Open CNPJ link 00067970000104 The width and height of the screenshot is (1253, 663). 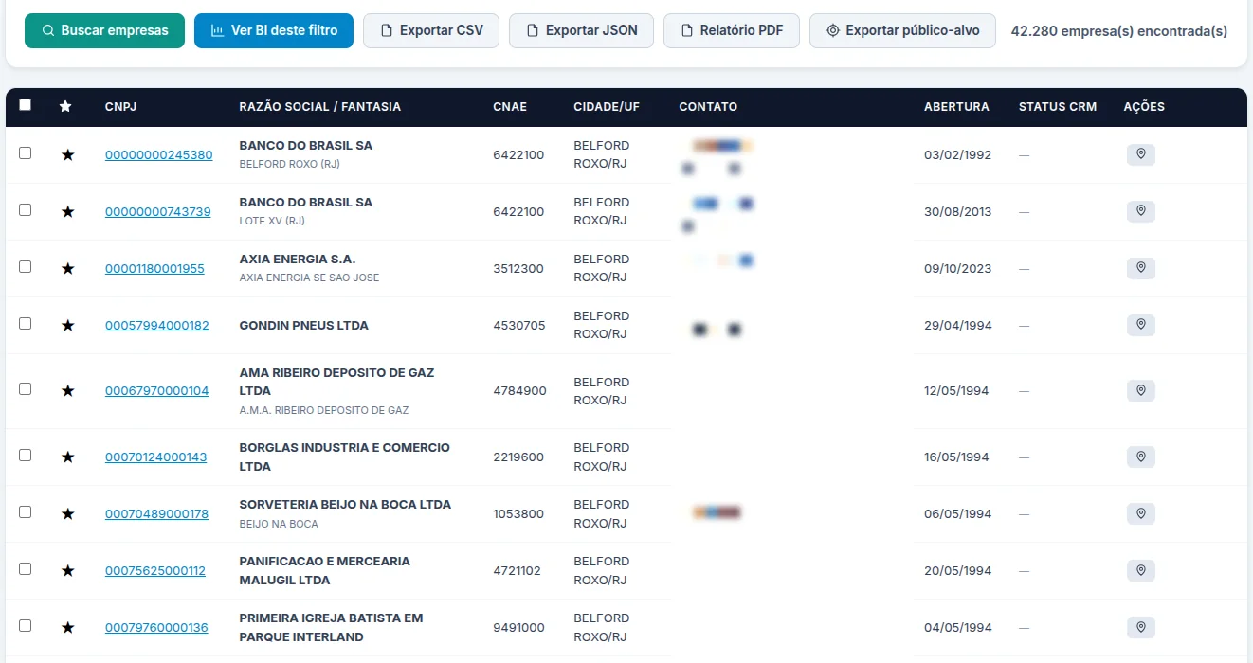coord(156,390)
